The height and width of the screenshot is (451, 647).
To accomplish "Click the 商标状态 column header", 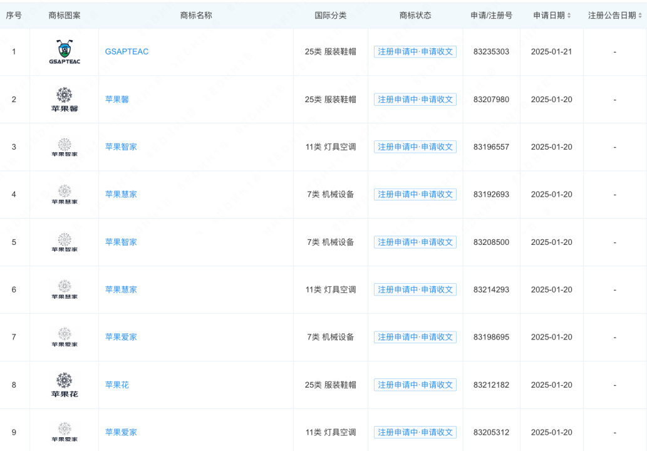I will point(415,16).
